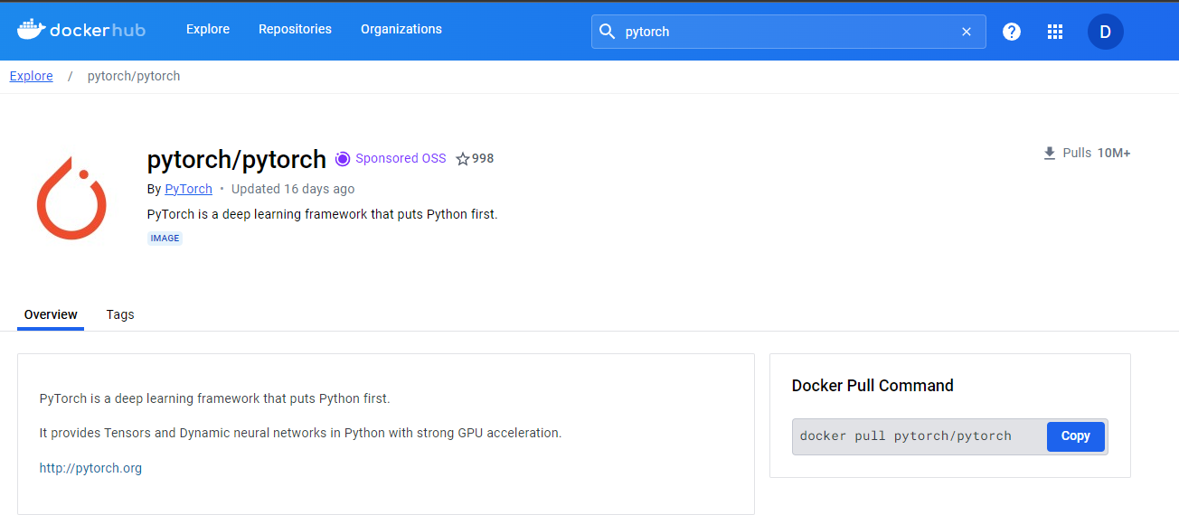Open Explore in the top navigation
1179x515 pixels.
208,29
